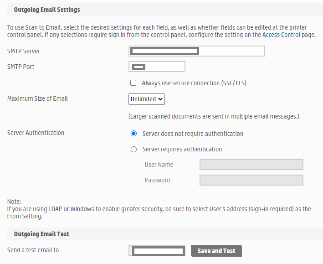Click the Maximum Size of Email label
This screenshot has width=323, height=264.
click(x=37, y=98)
